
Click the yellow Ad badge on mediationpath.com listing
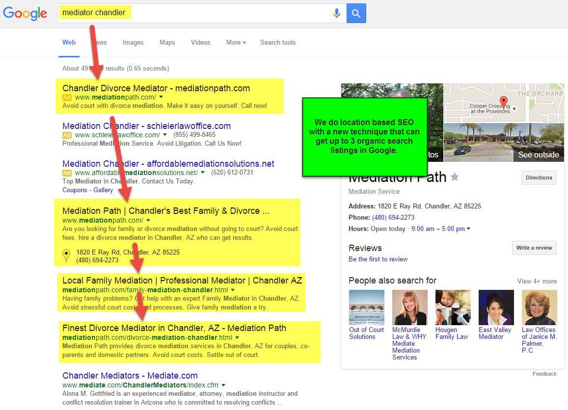point(67,98)
